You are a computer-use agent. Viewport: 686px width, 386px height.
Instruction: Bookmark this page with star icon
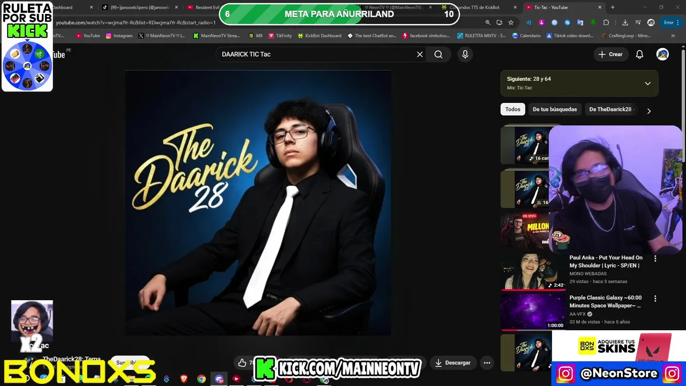(511, 23)
